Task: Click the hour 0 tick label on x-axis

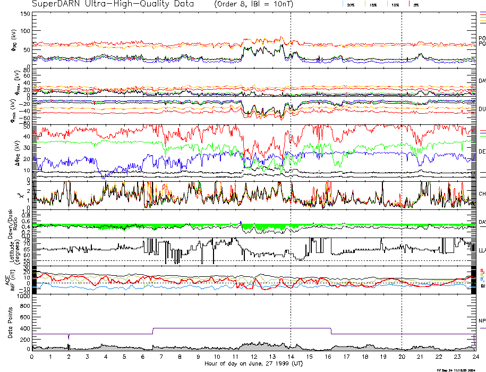Action: point(32,358)
